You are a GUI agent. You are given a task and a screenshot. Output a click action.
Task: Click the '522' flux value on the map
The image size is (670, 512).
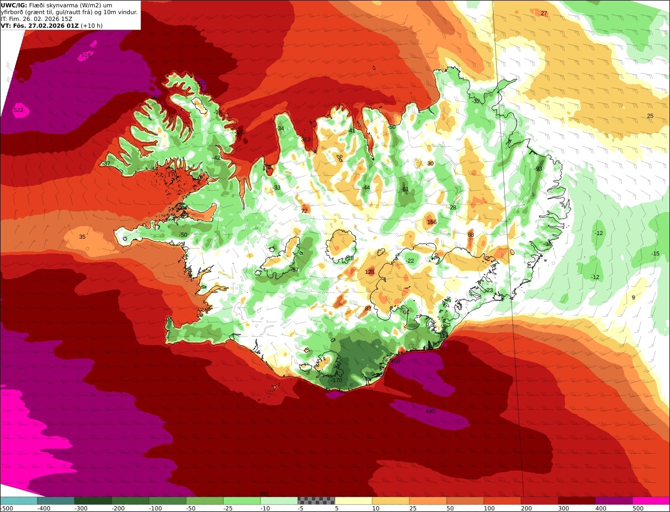(x=18, y=110)
